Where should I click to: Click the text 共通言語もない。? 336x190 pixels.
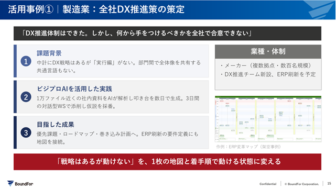[x=57, y=71]
